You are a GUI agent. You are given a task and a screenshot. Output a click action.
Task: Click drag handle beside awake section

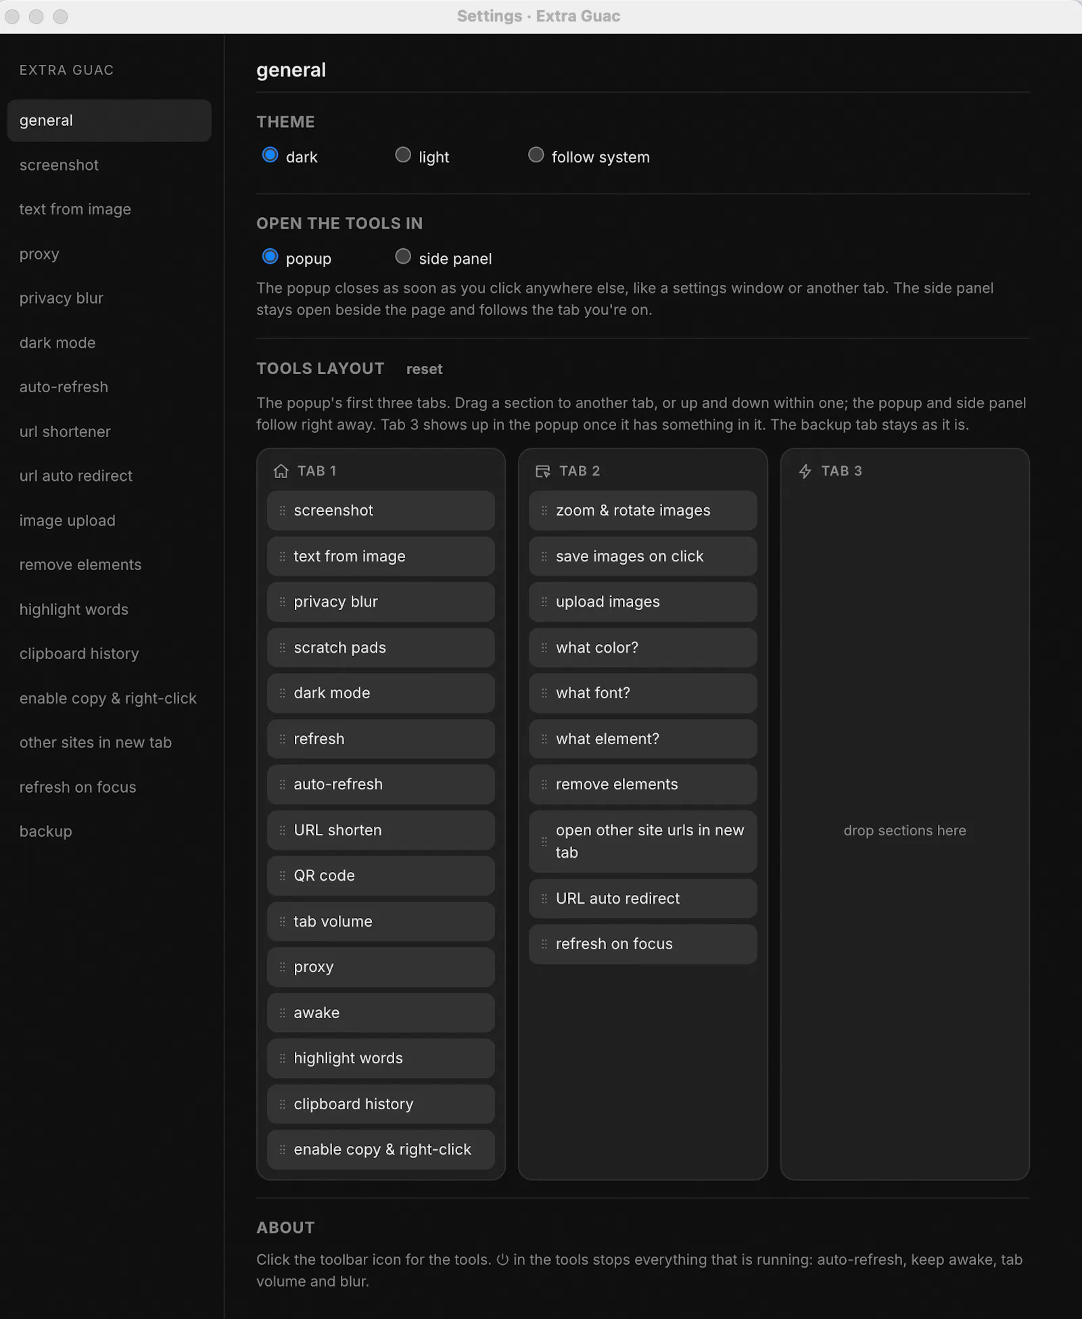(283, 1013)
